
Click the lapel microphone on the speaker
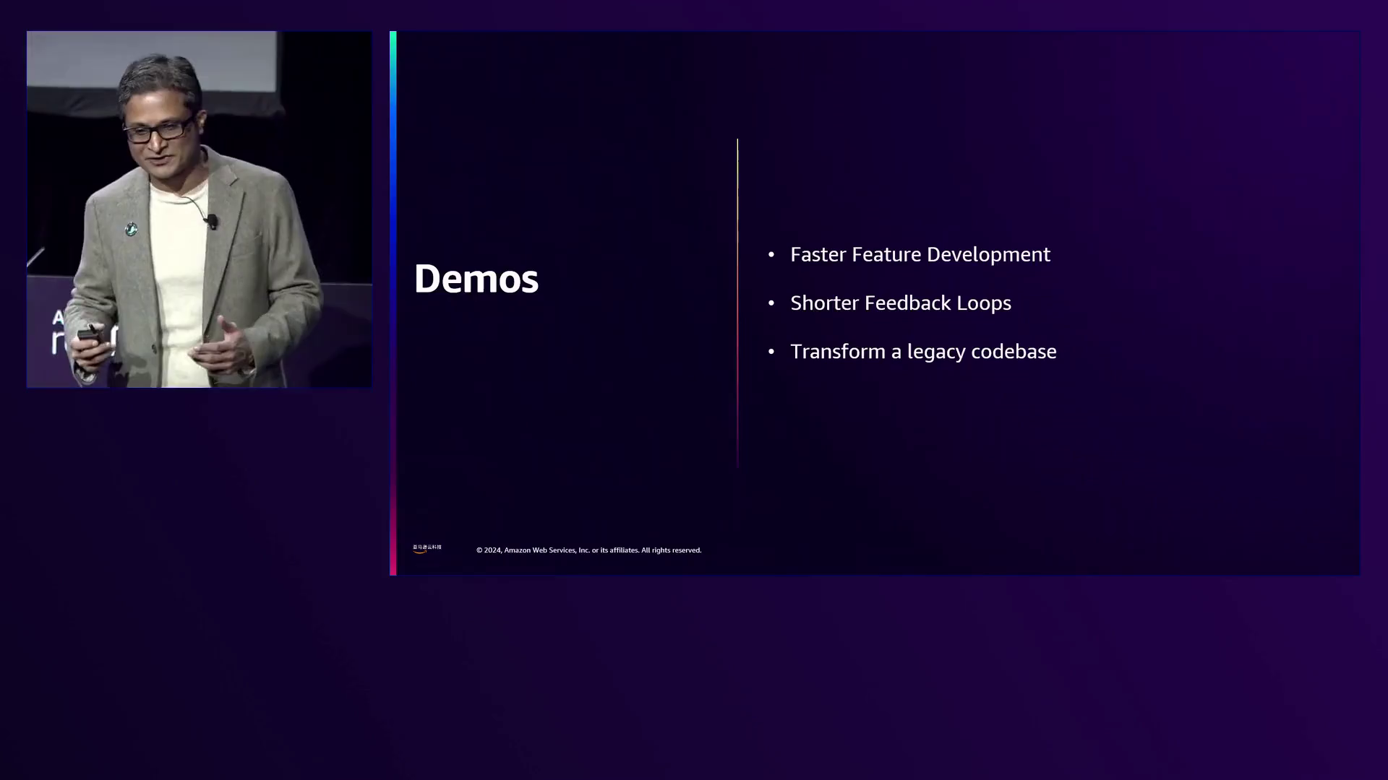212,220
